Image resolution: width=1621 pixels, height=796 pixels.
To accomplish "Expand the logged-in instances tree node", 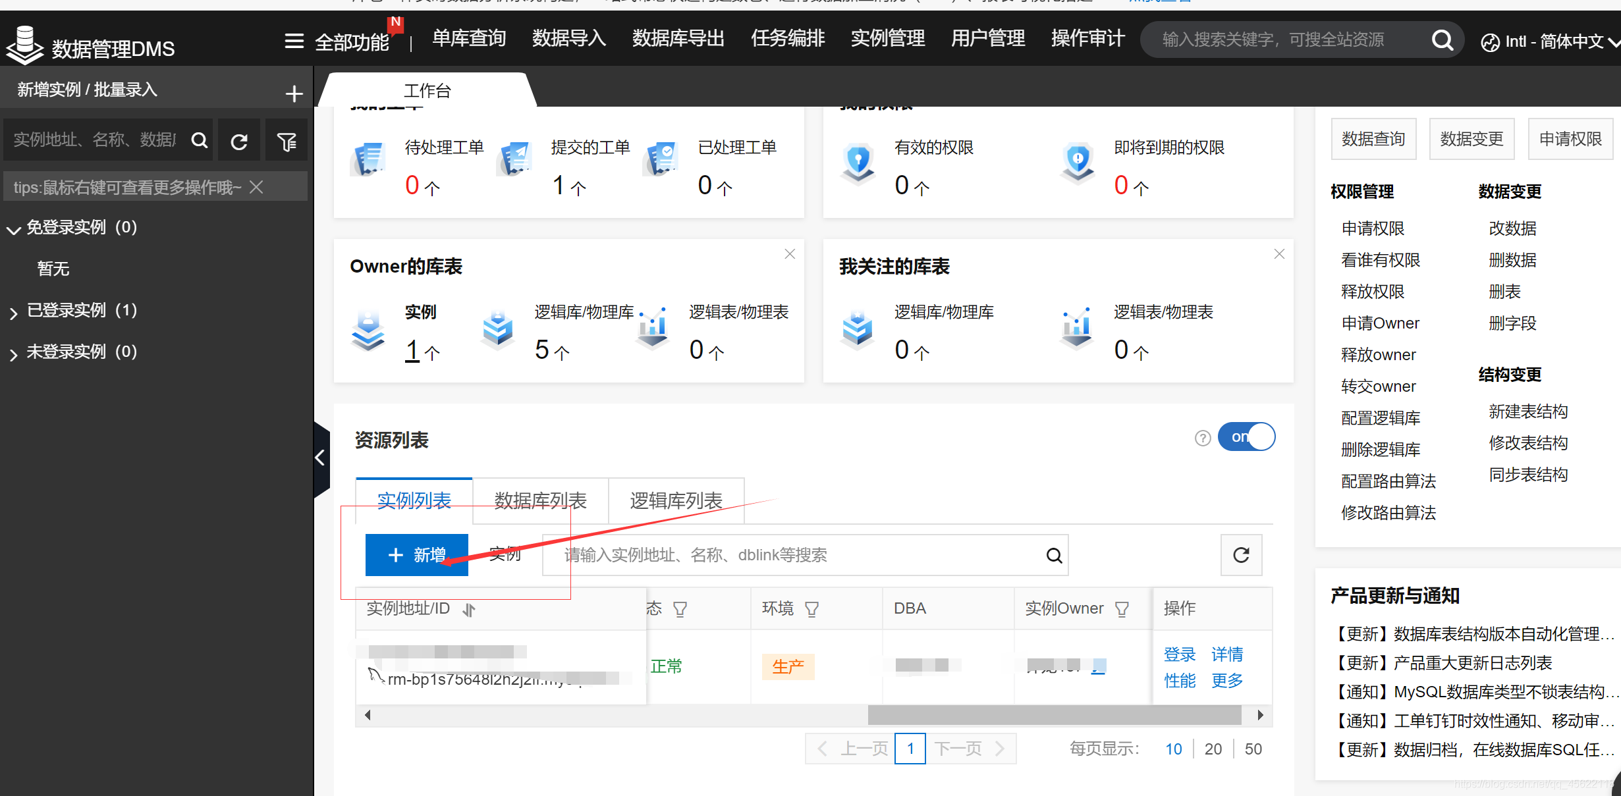I will [x=13, y=312].
